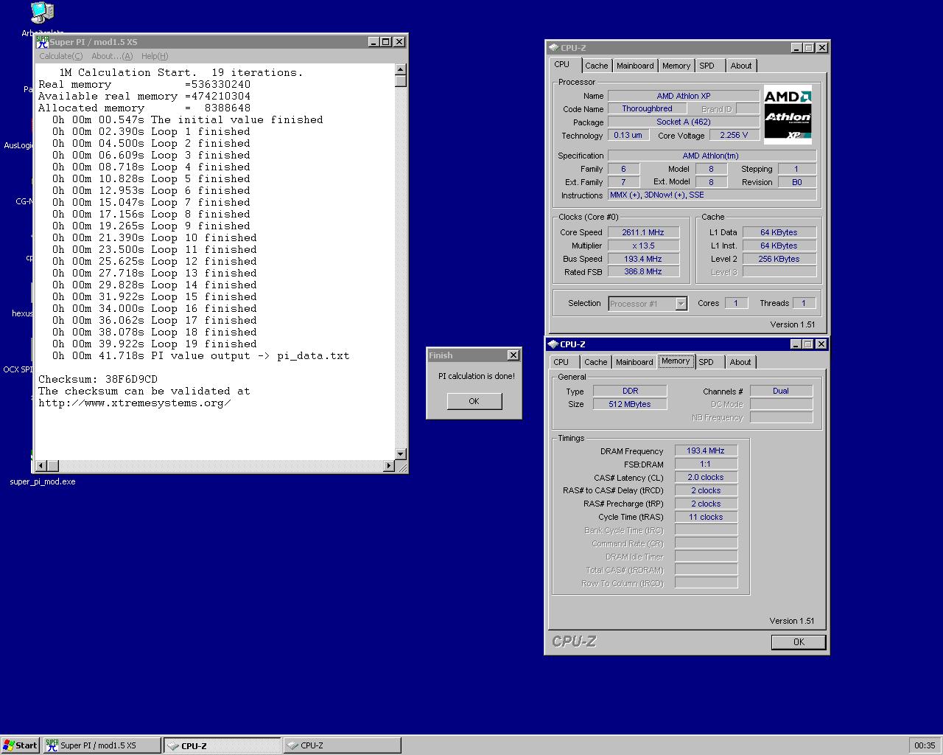The height and width of the screenshot is (755, 943).
Task: Click the Multiplier value x 13.5
Action: pos(643,246)
